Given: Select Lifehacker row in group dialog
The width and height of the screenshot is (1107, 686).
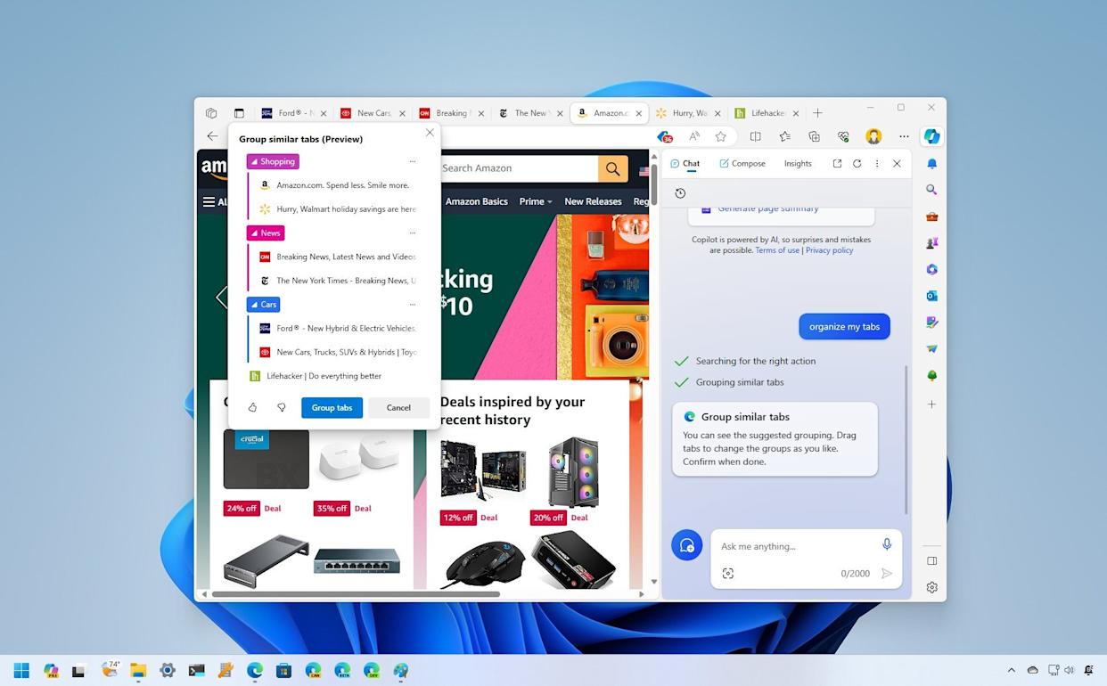Looking at the screenshot, I should (334, 376).
